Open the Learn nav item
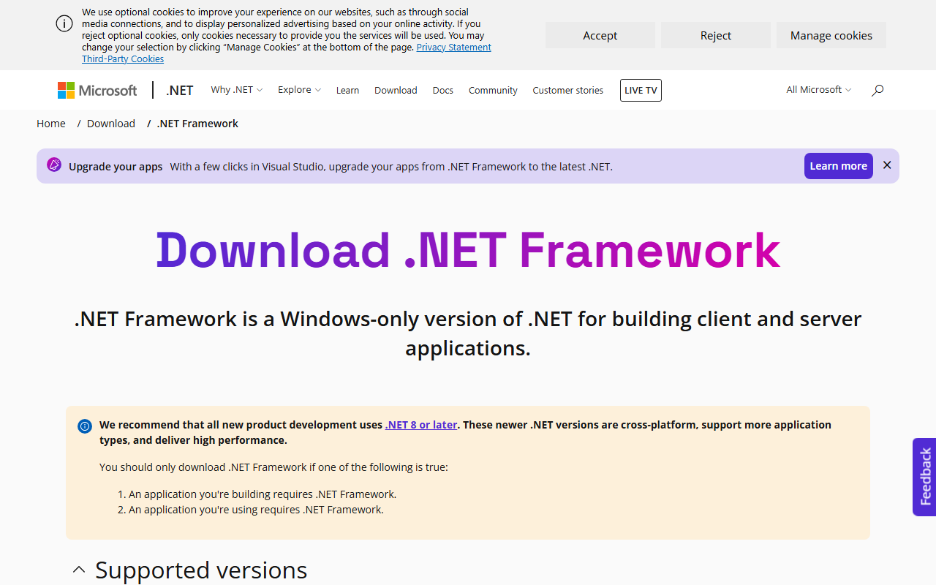The width and height of the screenshot is (936, 585). pos(347,91)
